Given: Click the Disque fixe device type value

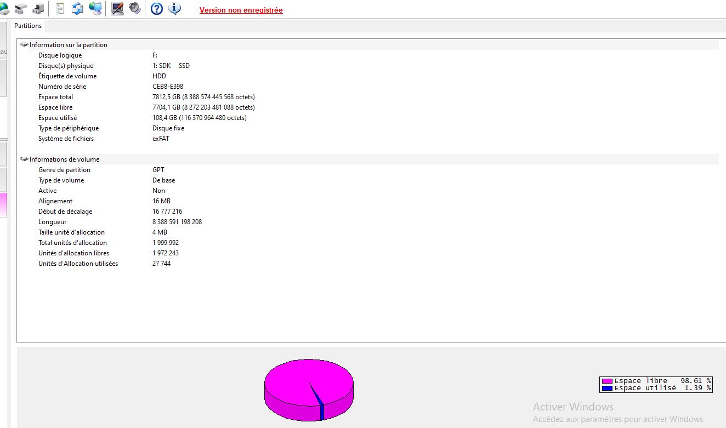Looking at the screenshot, I should pos(168,128).
